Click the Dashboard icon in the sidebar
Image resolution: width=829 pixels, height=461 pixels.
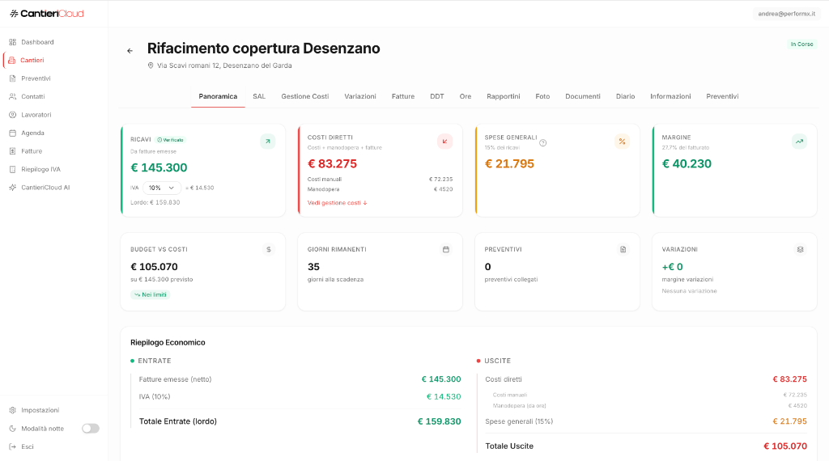click(13, 42)
